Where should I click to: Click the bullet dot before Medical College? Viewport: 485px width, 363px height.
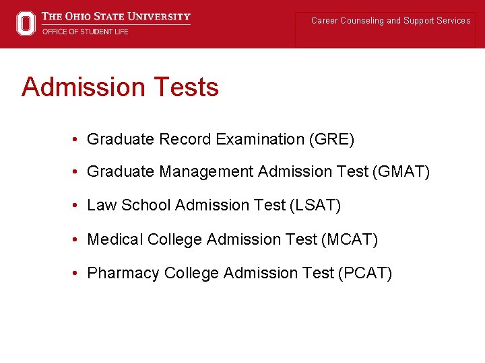point(78,239)
